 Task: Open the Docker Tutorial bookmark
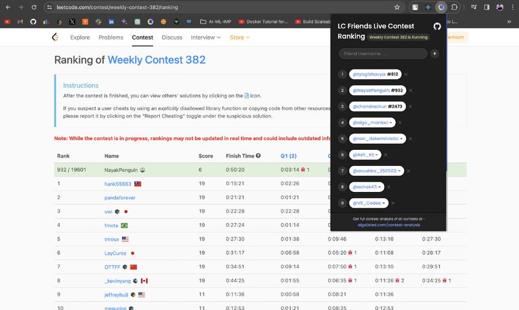[263, 22]
